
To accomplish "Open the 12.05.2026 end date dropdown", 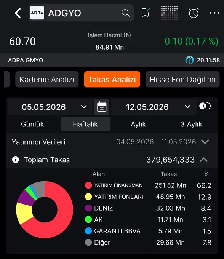I will pos(154,107).
